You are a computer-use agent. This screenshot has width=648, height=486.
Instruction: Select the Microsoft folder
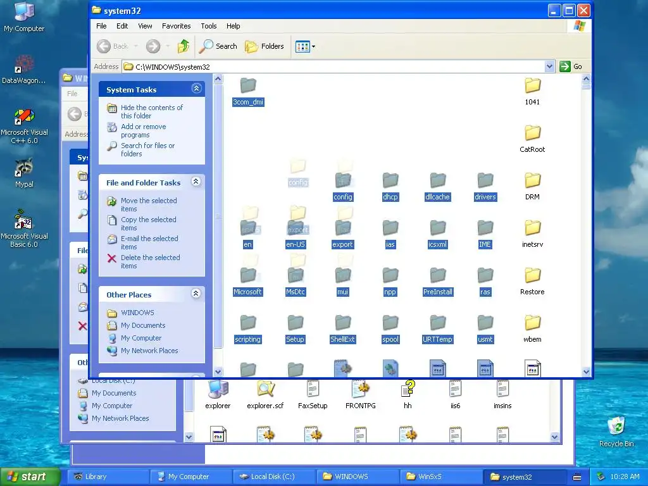pos(247,282)
